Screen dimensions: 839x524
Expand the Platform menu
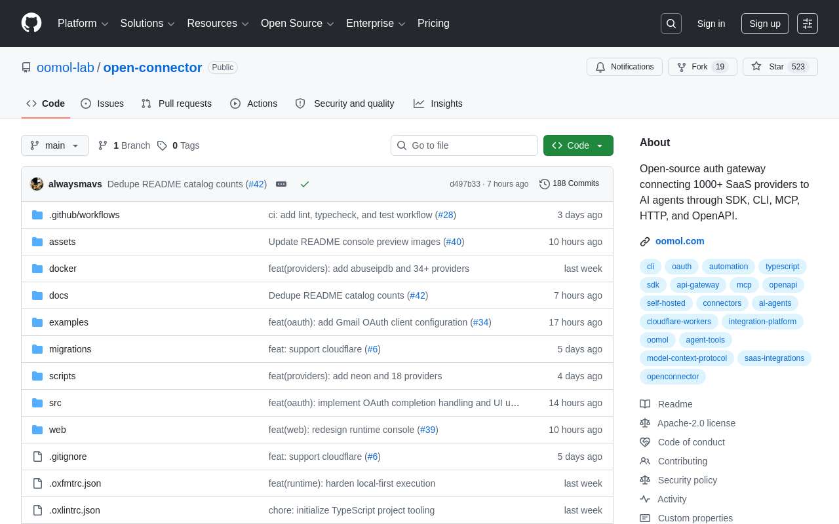click(x=83, y=24)
